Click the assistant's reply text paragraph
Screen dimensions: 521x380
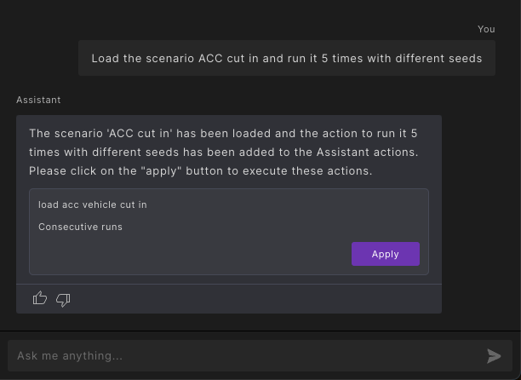point(223,152)
